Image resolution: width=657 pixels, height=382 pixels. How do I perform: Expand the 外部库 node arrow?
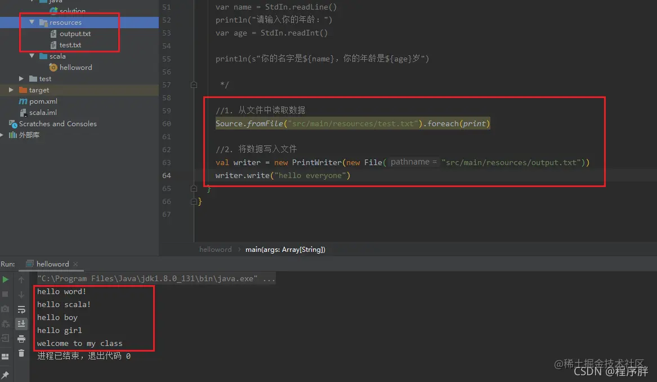tap(2, 135)
